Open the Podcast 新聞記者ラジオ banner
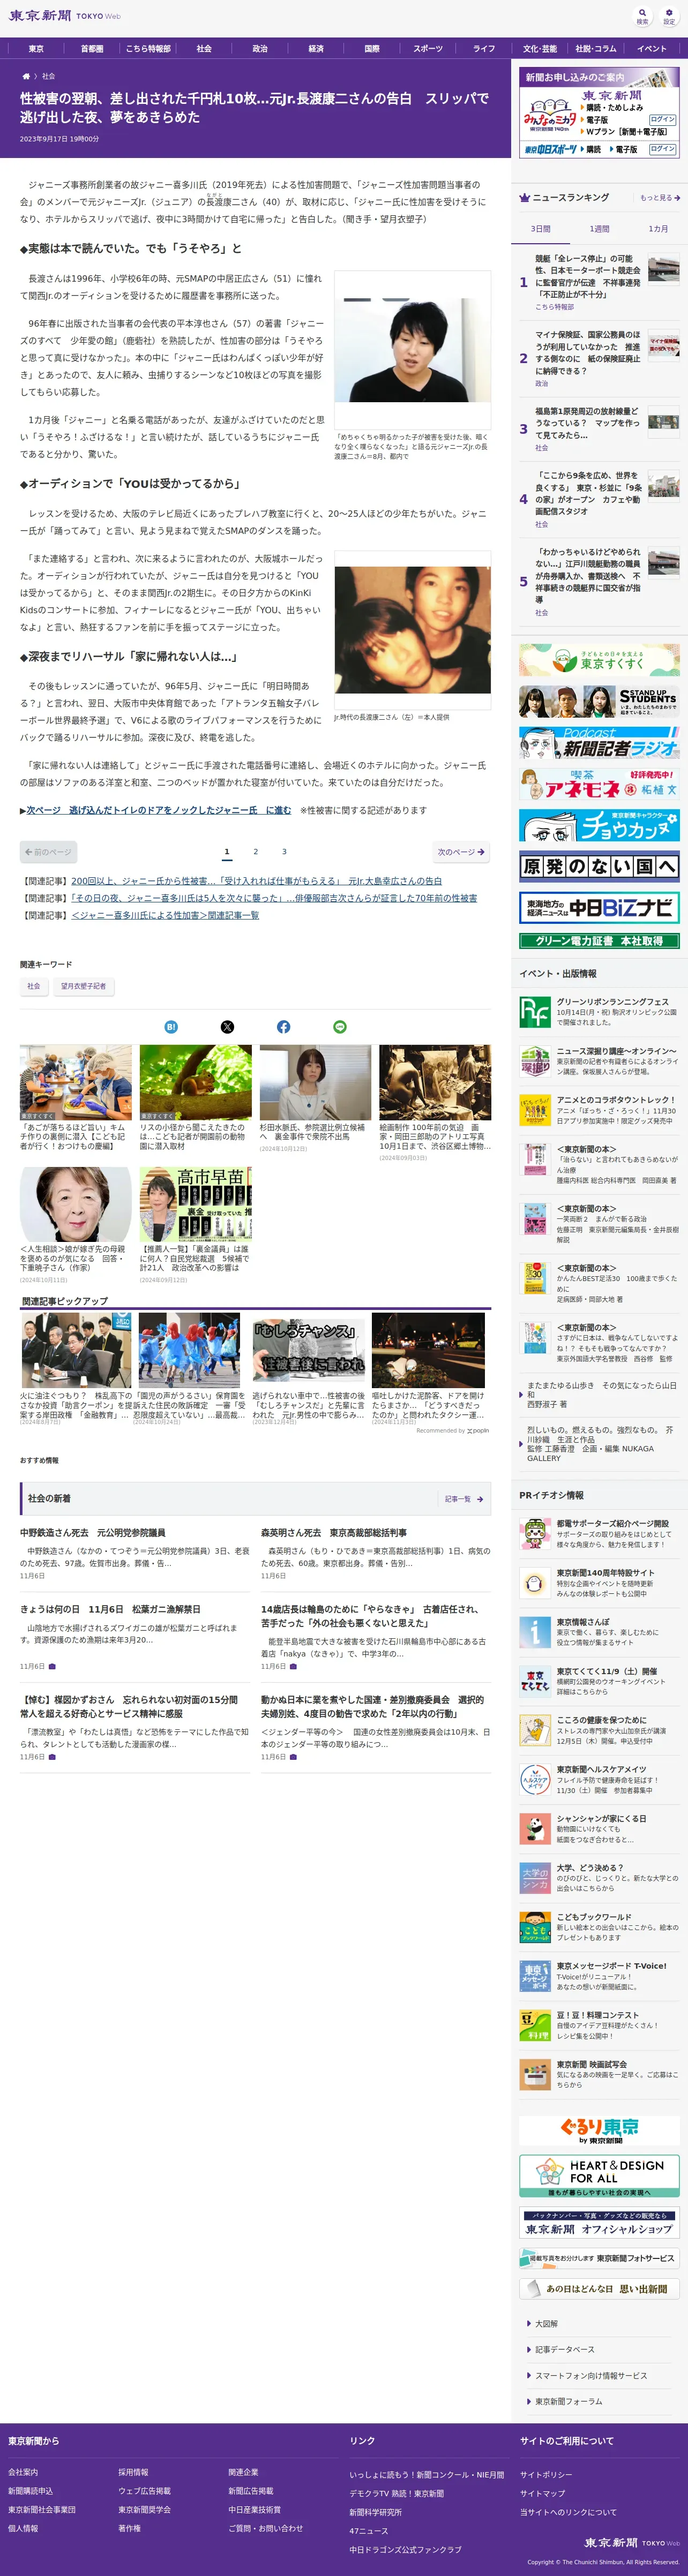 (599, 743)
